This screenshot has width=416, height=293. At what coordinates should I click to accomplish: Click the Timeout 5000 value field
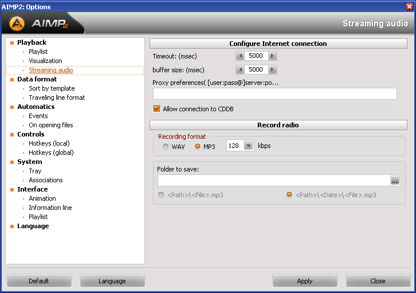(x=256, y=56)
